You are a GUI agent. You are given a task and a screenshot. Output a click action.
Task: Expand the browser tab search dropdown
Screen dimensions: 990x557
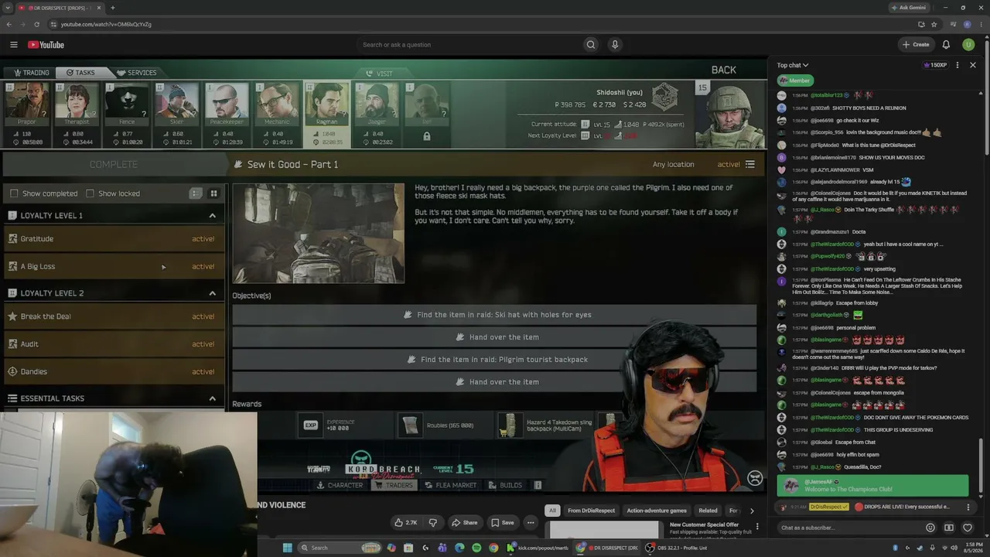pyautogui.click(x=8, y=8)
